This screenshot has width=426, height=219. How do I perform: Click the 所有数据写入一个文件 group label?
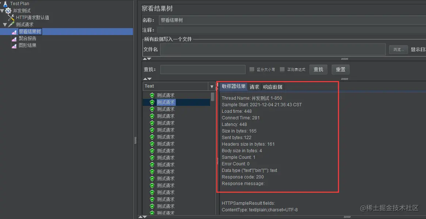tap(168, 39)
